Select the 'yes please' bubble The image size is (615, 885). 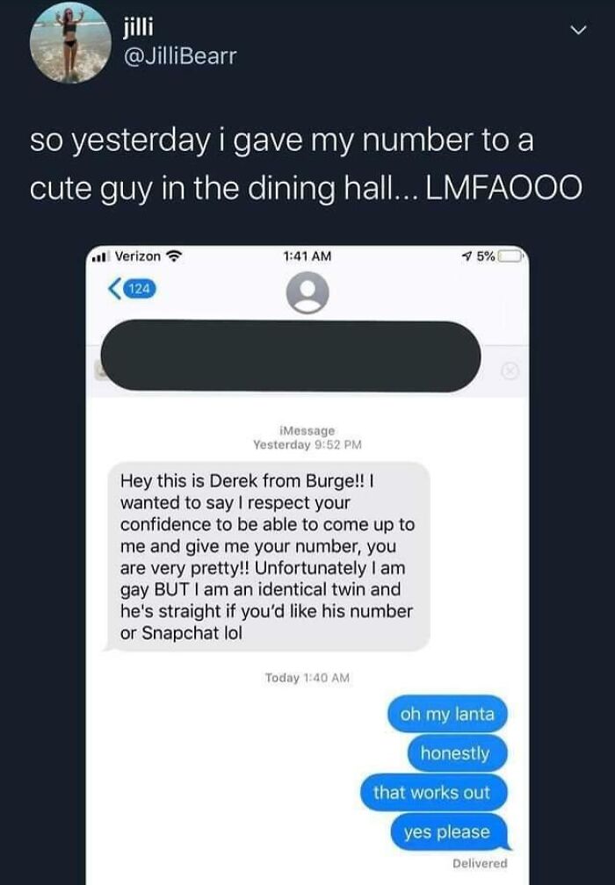[449, 831]
